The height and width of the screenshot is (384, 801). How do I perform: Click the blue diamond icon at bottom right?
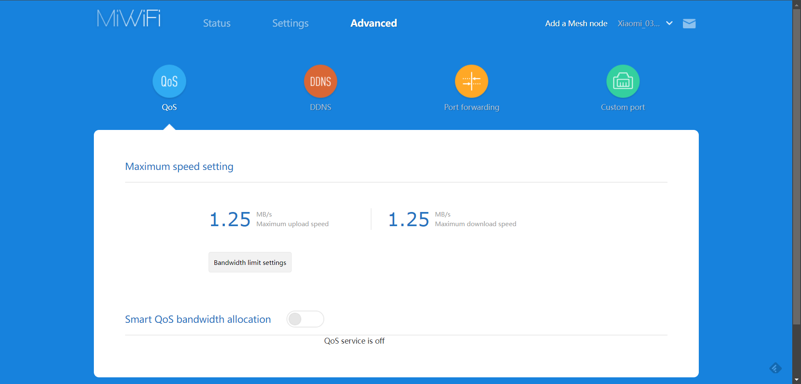775,368
